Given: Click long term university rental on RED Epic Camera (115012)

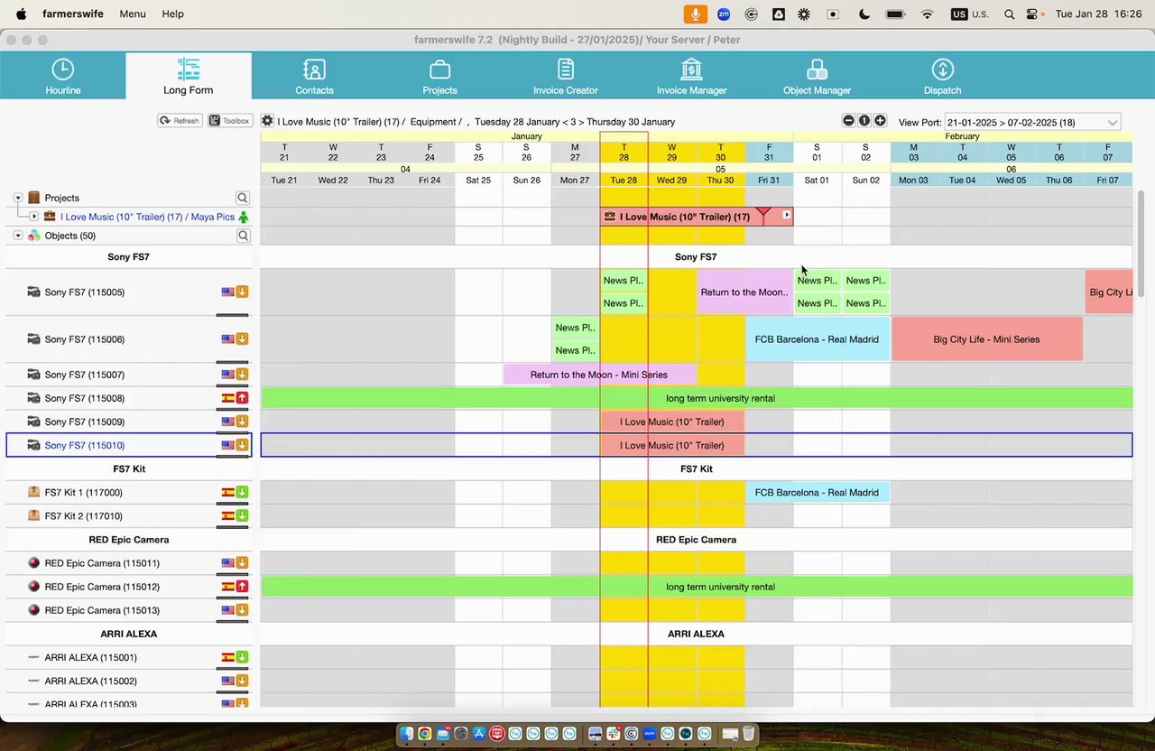Looking at the screenshot, I should (697, 587).
